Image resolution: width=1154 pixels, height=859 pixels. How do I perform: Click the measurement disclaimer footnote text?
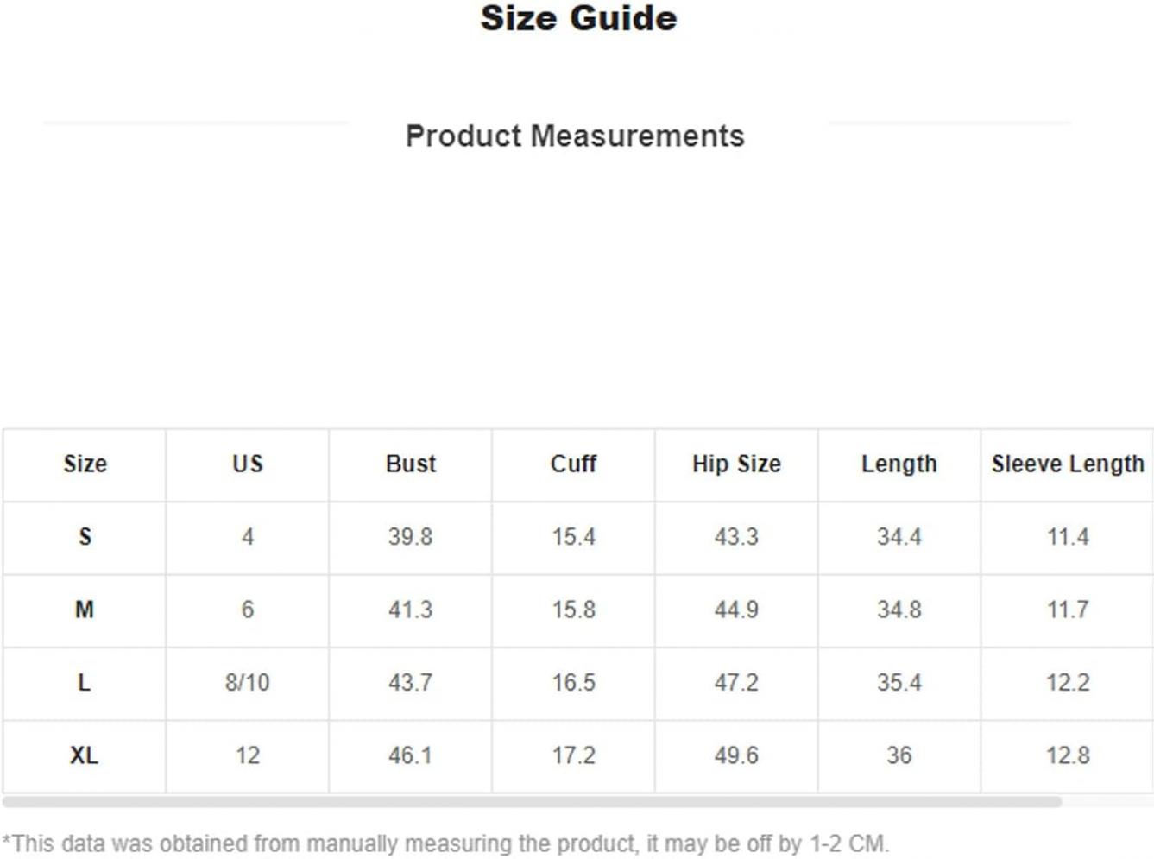tap(445, 843)
